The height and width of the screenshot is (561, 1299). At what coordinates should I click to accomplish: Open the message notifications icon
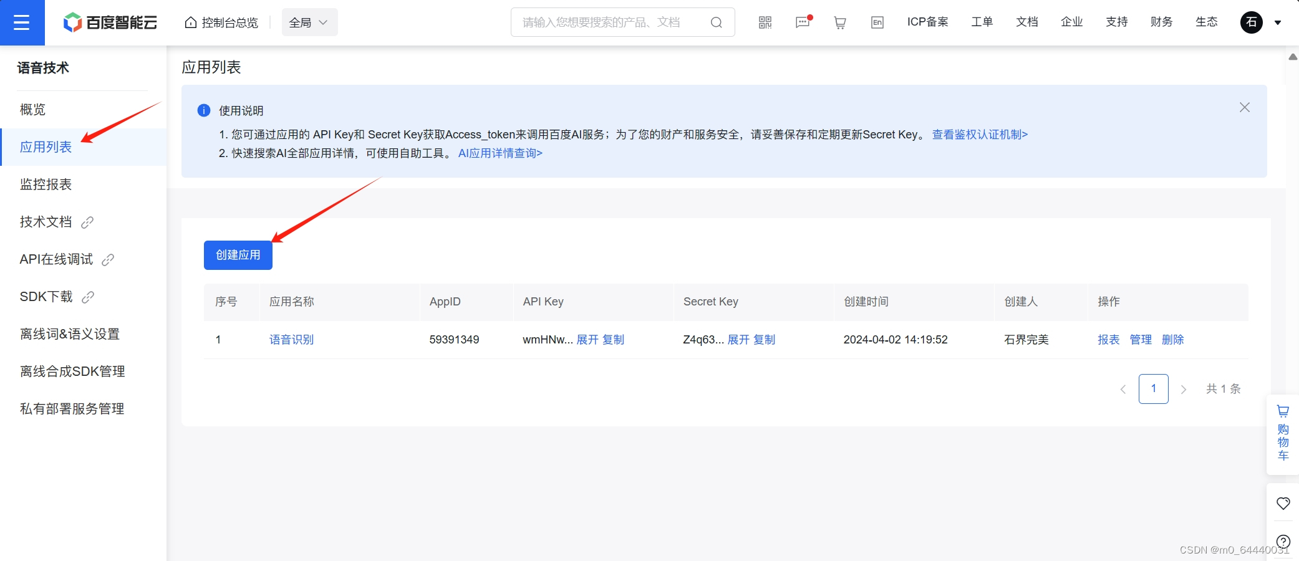803,22
